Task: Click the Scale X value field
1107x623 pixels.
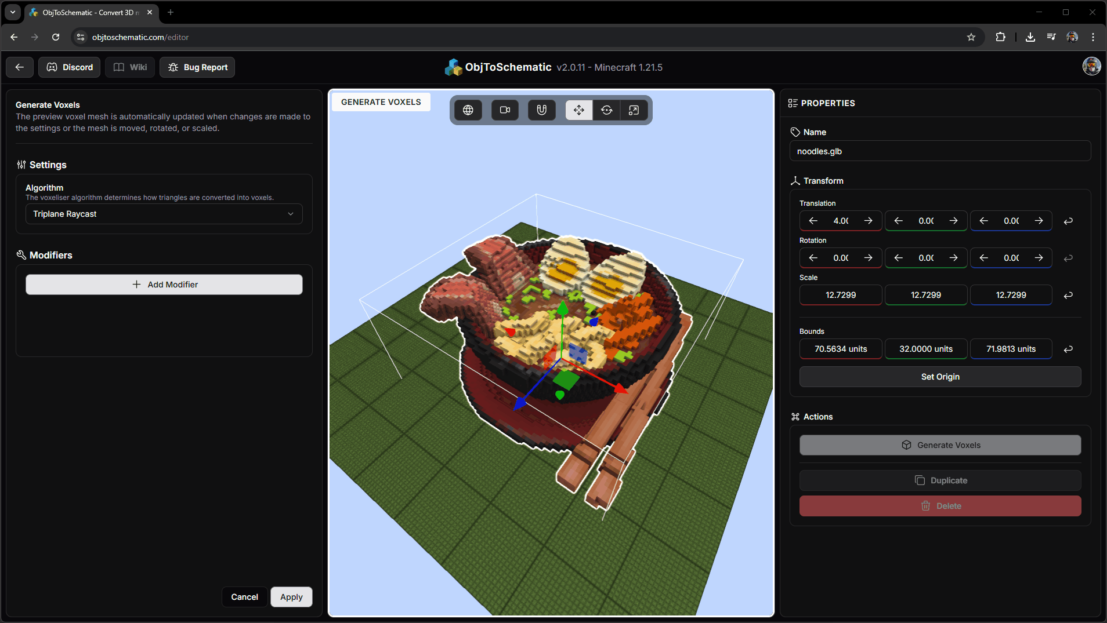Action: pyautogui.click(x=841, y=295)
